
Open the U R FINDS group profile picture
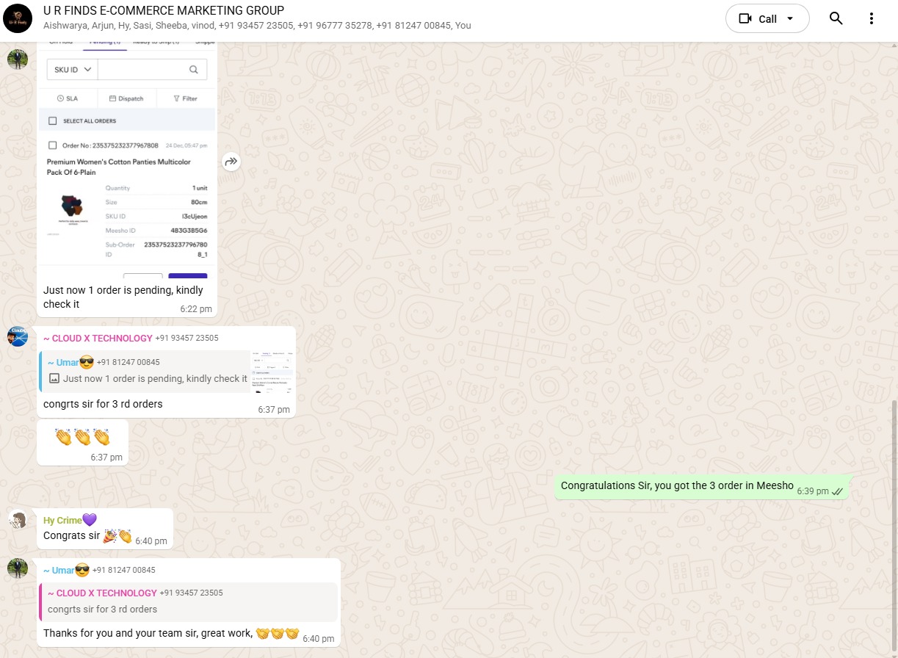pyautogui.click(x=18, y=18)
